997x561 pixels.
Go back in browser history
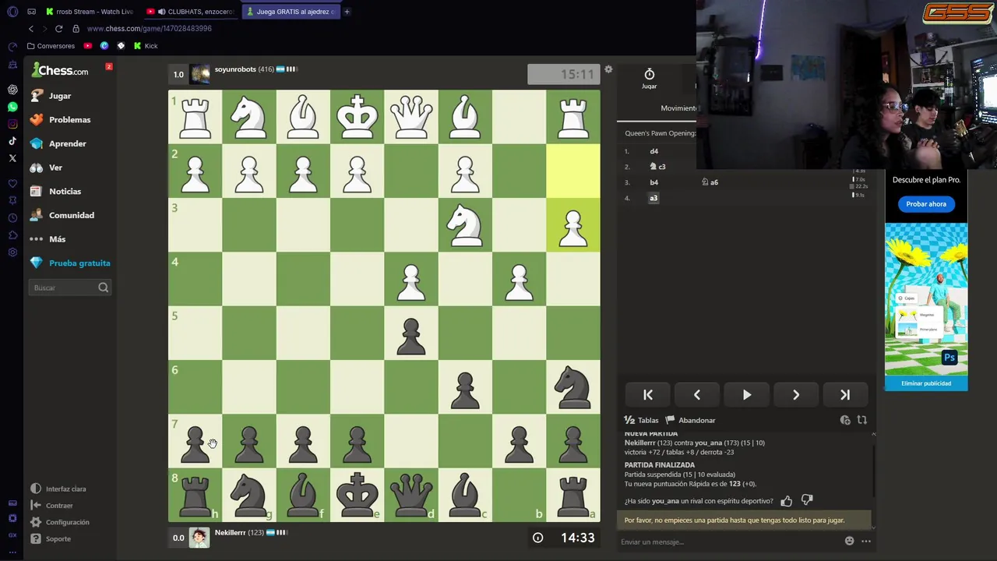pos(31,29)
